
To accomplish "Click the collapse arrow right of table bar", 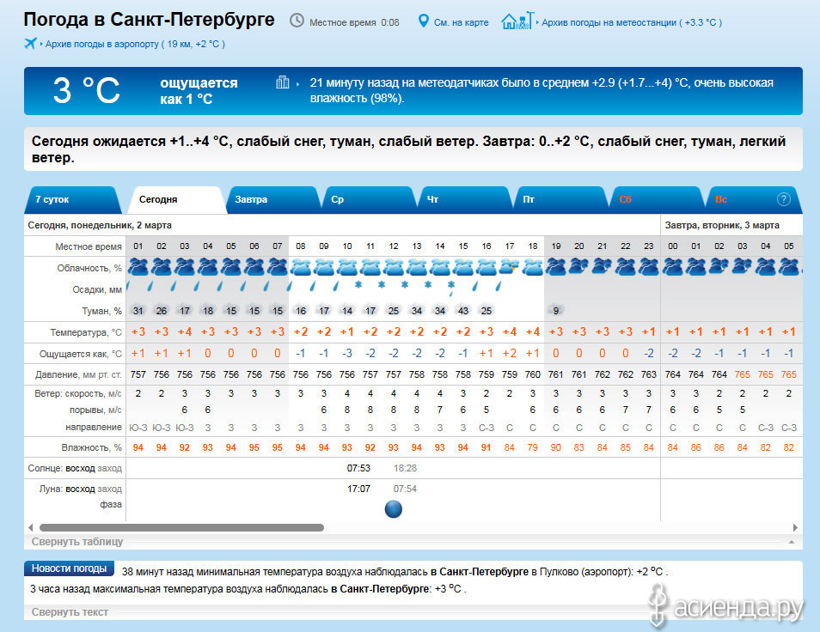I will (790, 542).
